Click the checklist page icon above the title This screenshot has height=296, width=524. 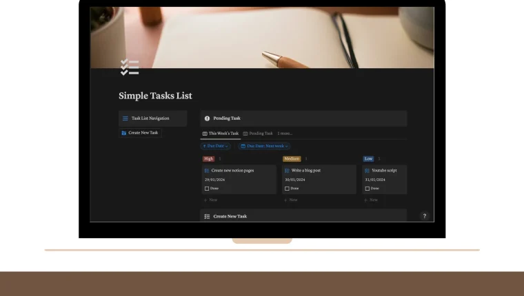[x=129, y=67]
